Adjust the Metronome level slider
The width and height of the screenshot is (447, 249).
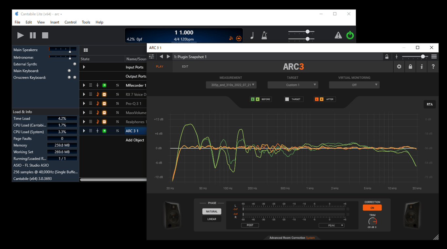click(x=63, y=57)
